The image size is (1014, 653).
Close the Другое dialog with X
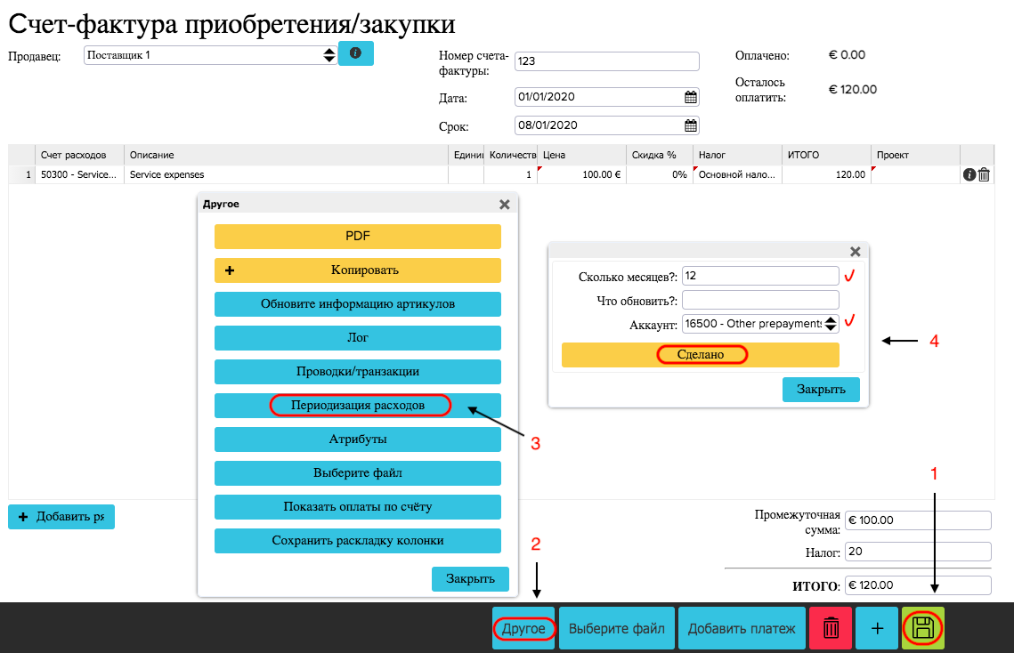coord(504,205)
